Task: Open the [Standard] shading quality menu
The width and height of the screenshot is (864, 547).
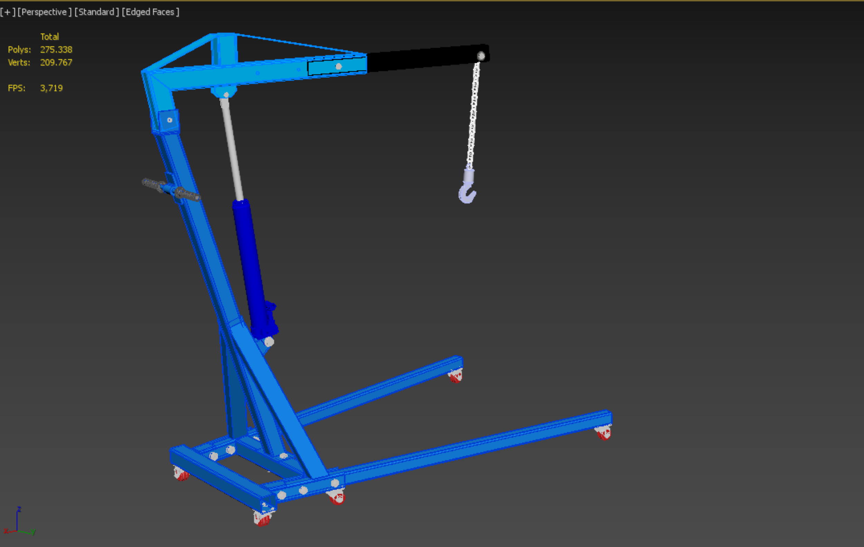Action: coord(96,12)
